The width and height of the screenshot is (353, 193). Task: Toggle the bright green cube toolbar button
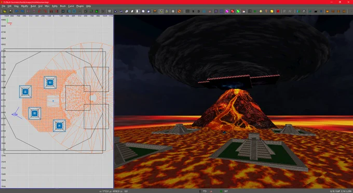pos(238,11)
